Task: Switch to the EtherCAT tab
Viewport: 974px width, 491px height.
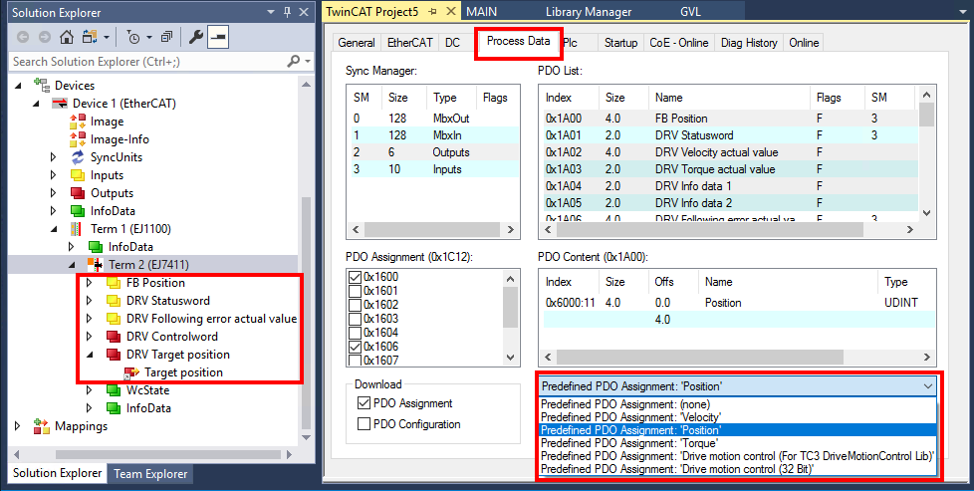Action: click(410, 43)
